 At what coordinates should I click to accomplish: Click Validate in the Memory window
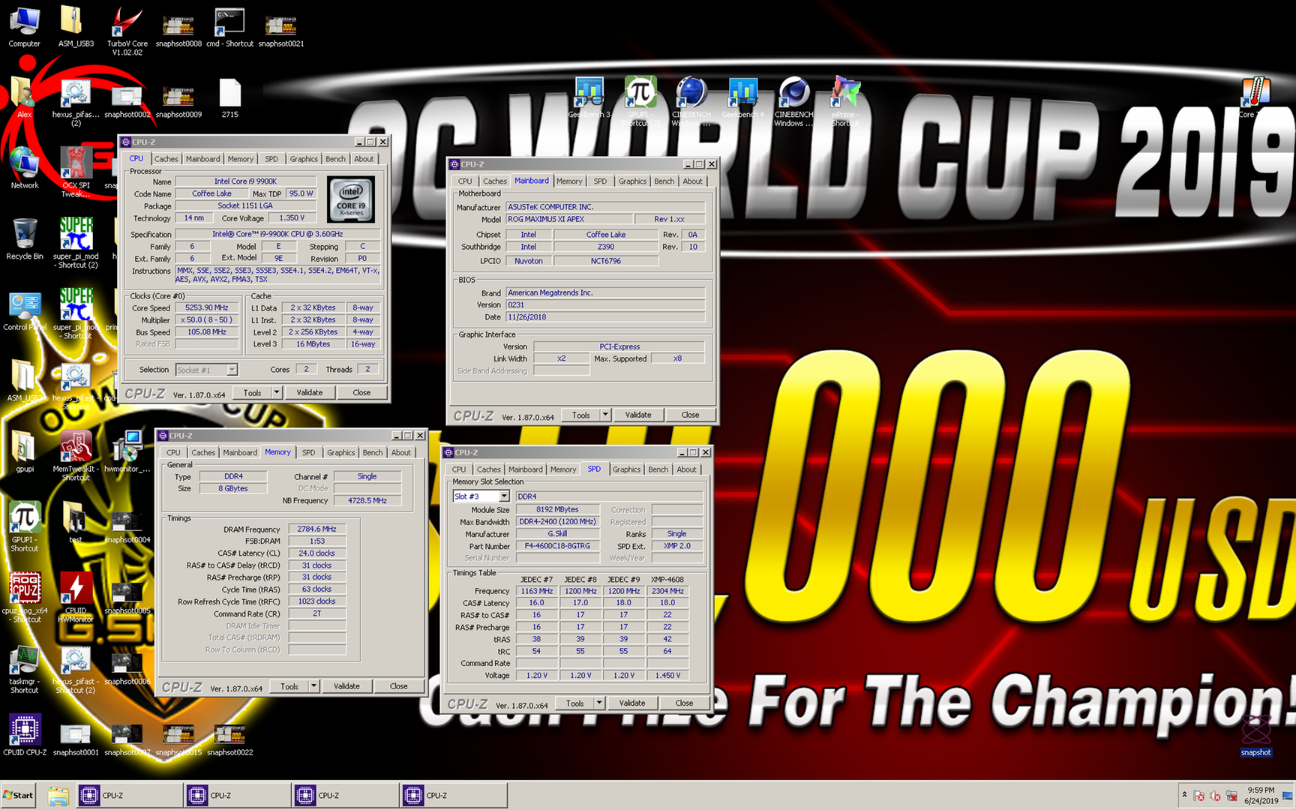pos(346,686)
